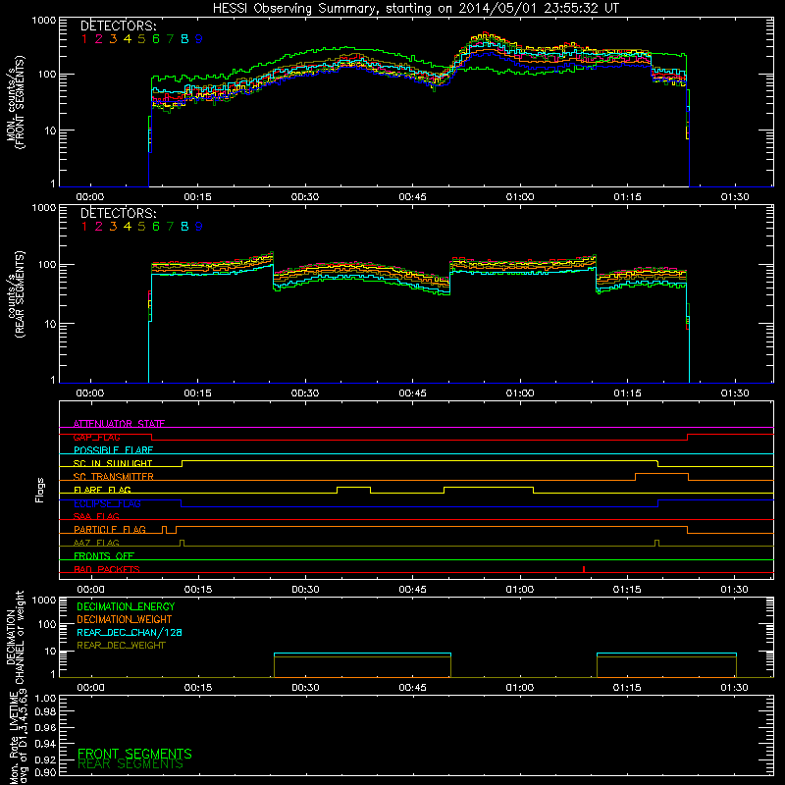Select magenta detector 2 in the front segments legend
This screenshot has height=785, width=785.
point(99,39)
